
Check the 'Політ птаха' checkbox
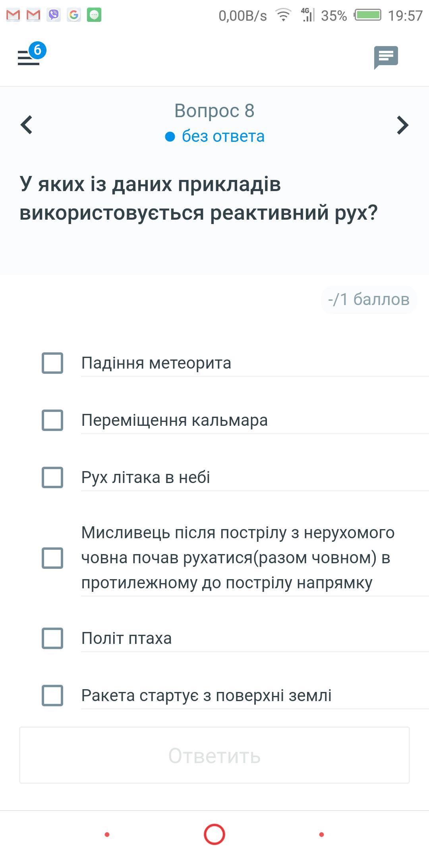52,638
